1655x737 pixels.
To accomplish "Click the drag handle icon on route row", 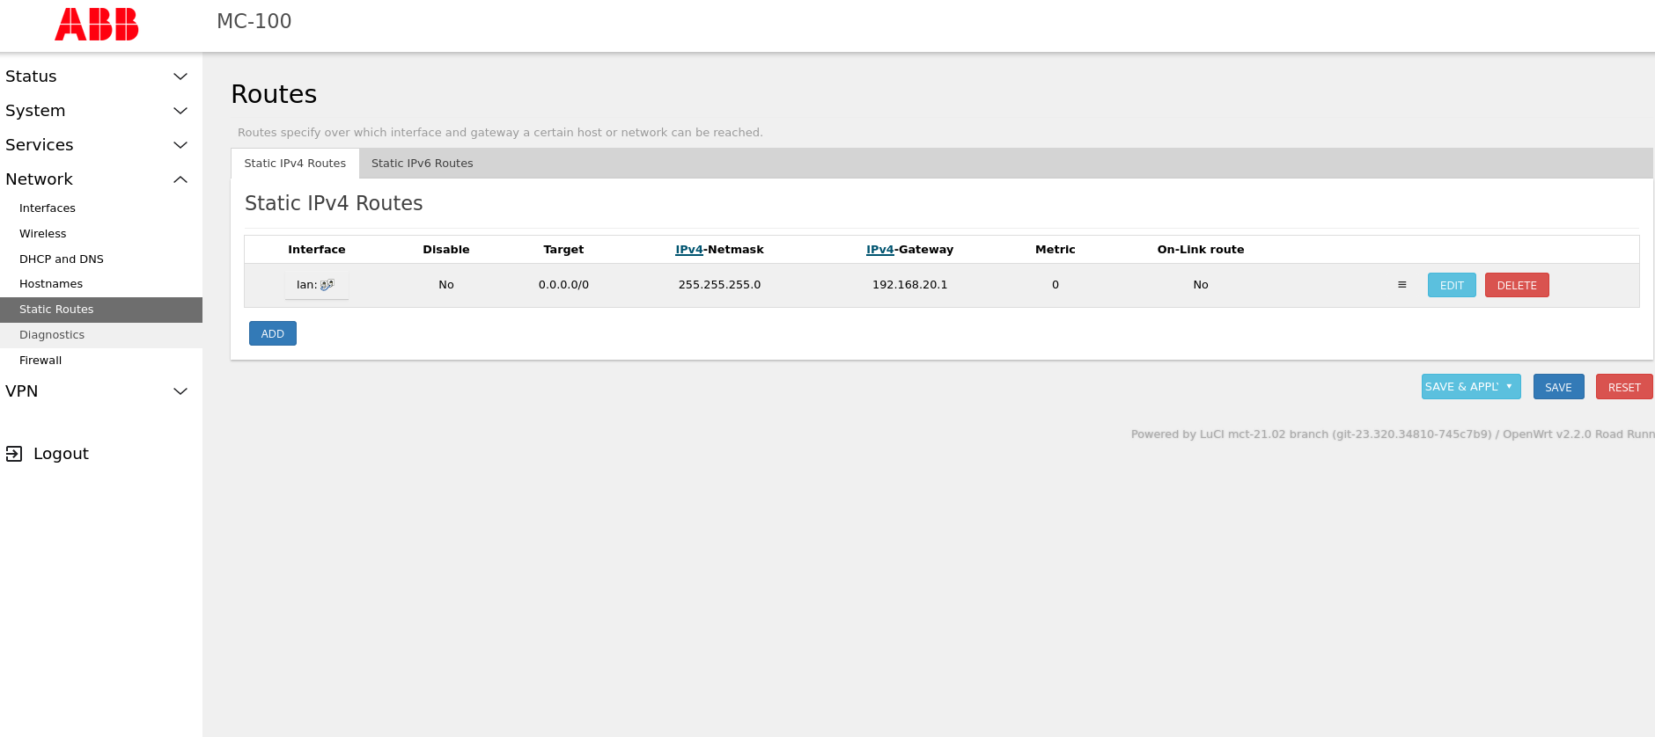I will click(x=1401, y=285).
